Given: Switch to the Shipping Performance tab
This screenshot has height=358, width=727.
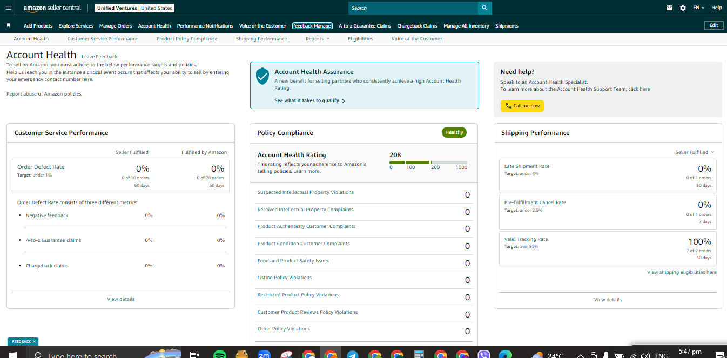Looking at the screenshot, I should [x=261, y=39].
